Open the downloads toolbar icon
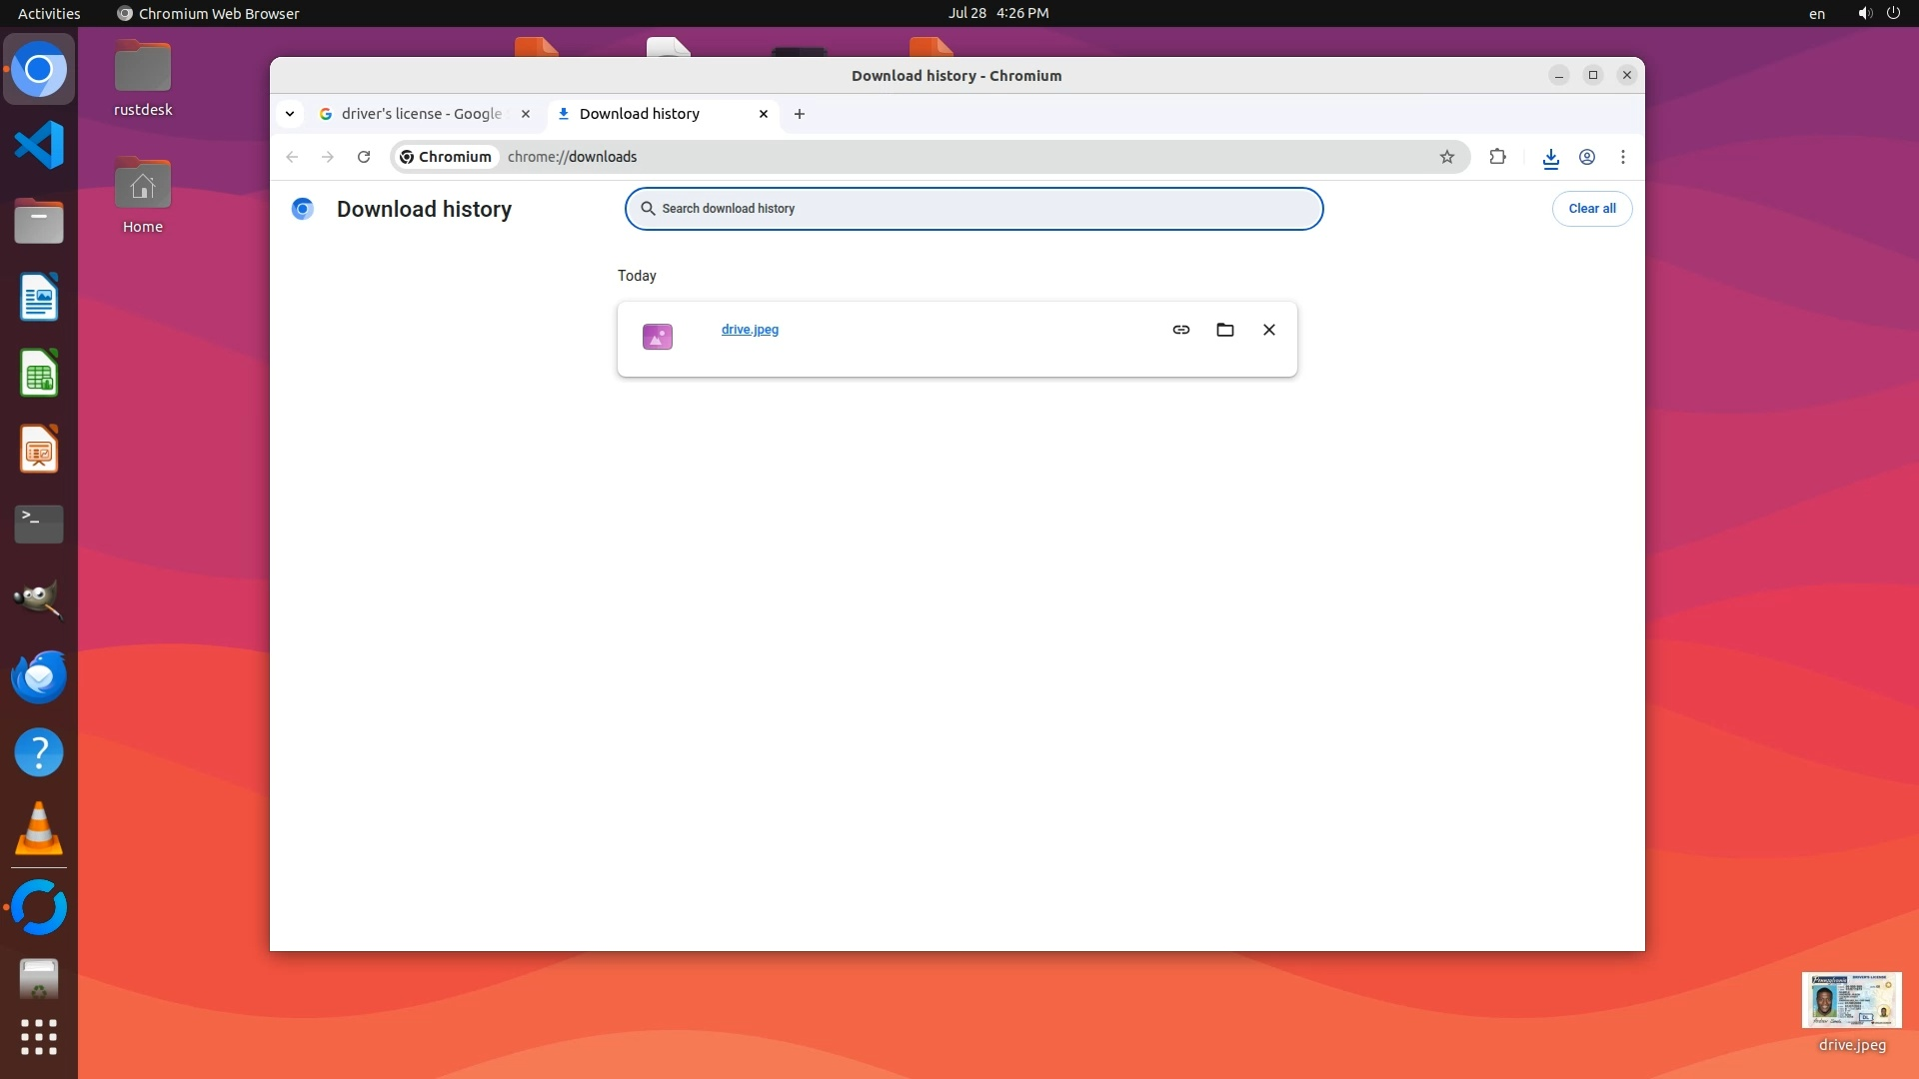Viewport: 1919px width, 1079px height. coord(1550,158)
